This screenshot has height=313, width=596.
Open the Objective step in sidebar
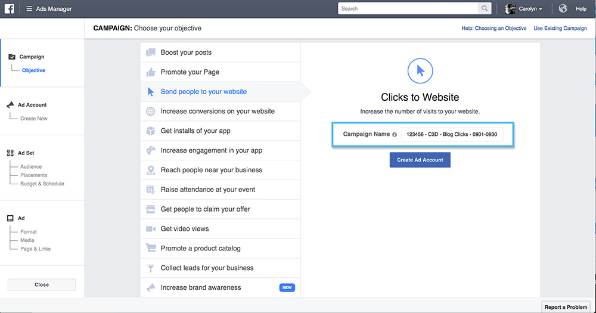[x=33, y=70]
